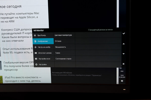Viewport: 151px width, 100px height.
Task: Open the Интеллект. режим menu item
Action: click(44, 53)
